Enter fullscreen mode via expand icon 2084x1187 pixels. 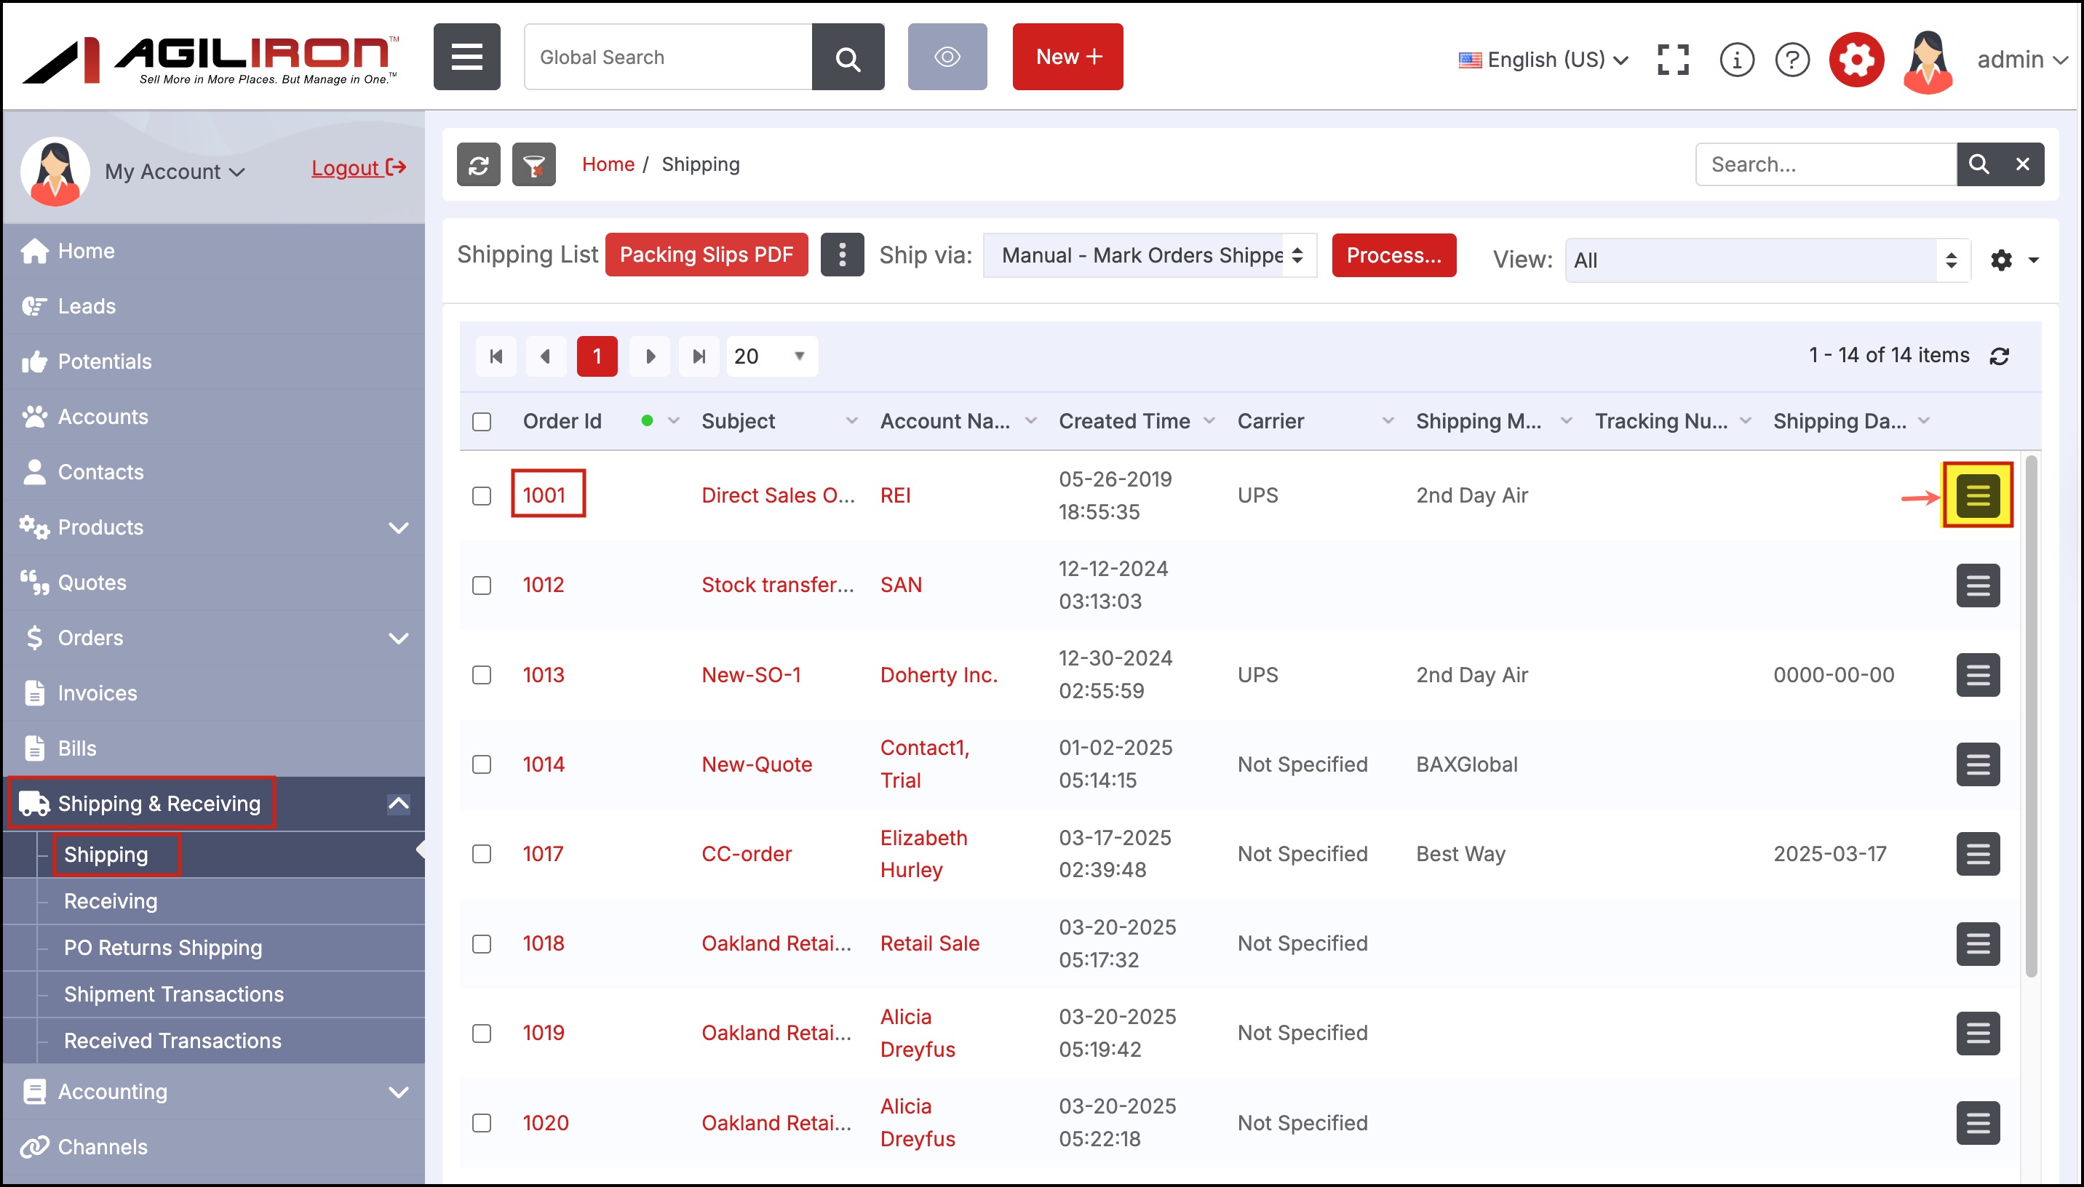pyautogui.click(x=1672, y=60)
